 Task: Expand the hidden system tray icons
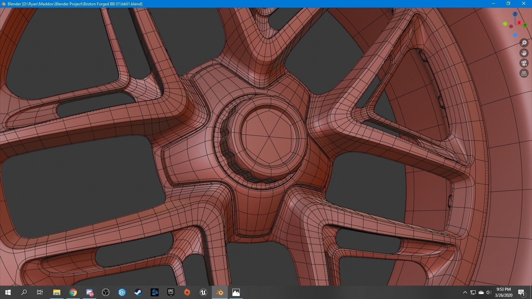coord(465,292)
